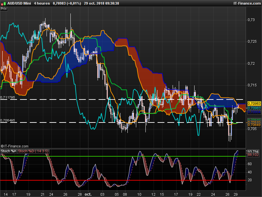This screenshot has height=197, width=262.
Task: Click the '14' date on time axis
Action: [x=6, y=194]
